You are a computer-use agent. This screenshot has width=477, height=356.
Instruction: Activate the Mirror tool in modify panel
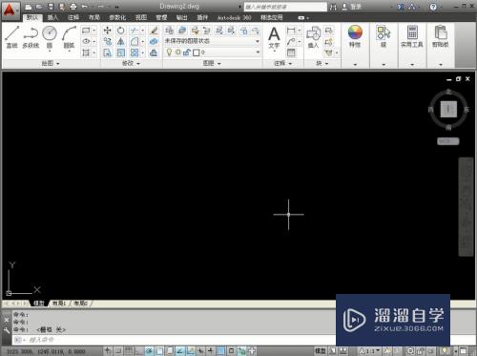click(x=121, y=41)
